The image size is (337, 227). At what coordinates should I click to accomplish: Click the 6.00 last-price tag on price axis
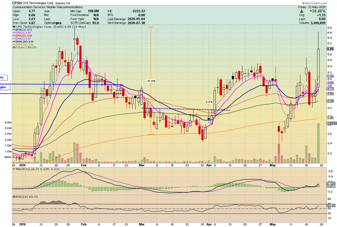330,49
